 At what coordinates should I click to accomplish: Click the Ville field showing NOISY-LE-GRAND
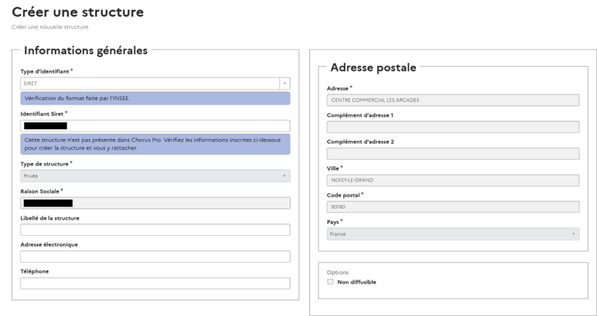[x=453, y=180]
